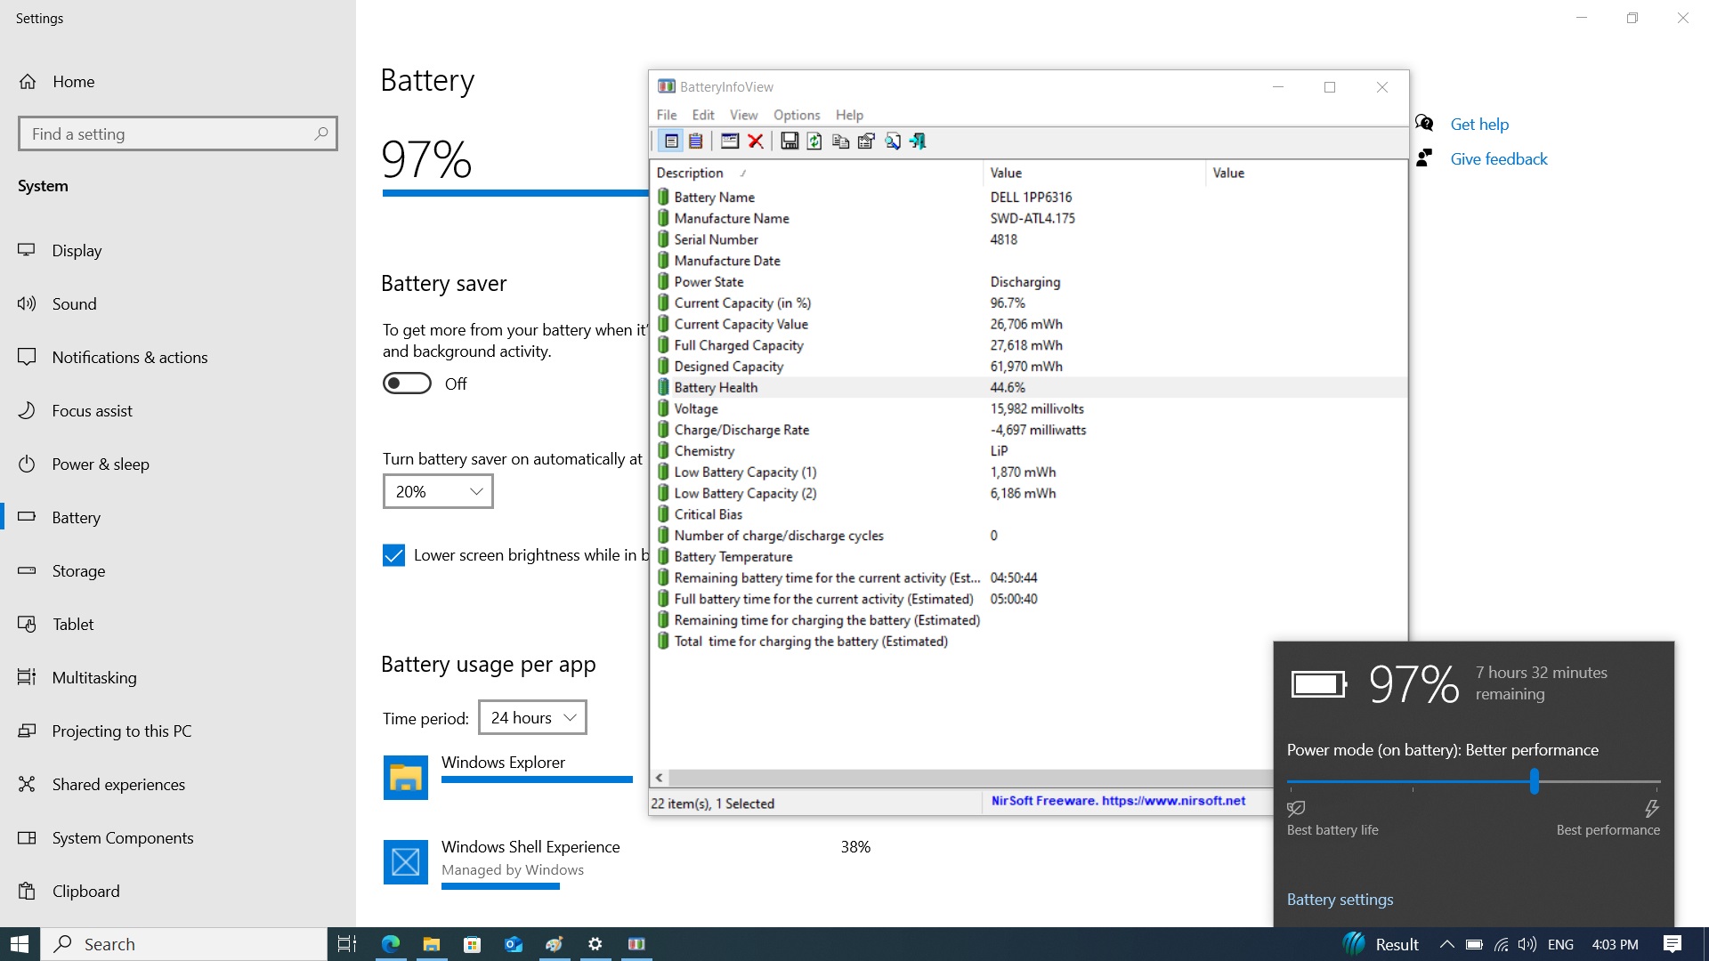
Task: Click the choose columns options toolbar icon
Action: pyautogui.click(x=866, y=141)
